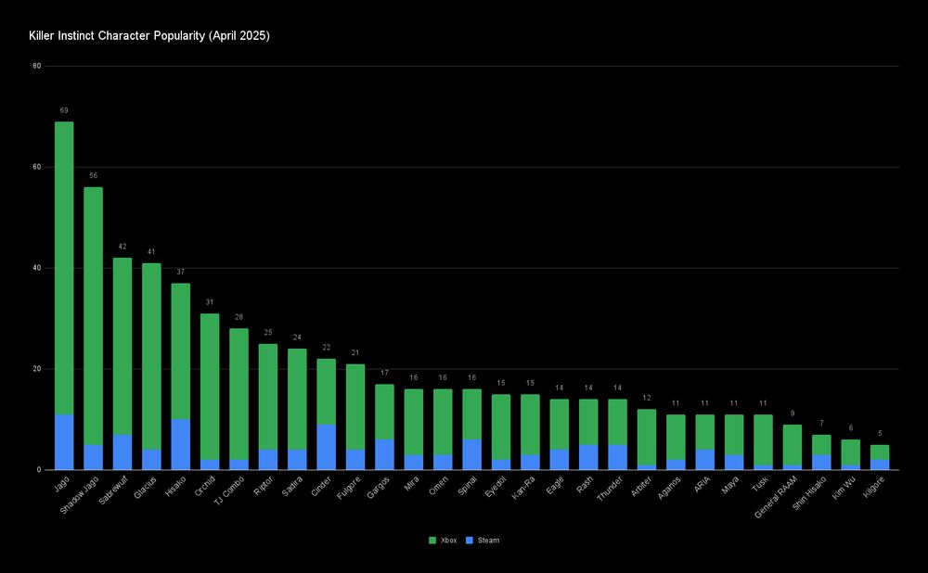This screenshot has height=573, width=928.
Task: Click the value label 56 above Shadow Jago
Action: click(x=92, y=174)
